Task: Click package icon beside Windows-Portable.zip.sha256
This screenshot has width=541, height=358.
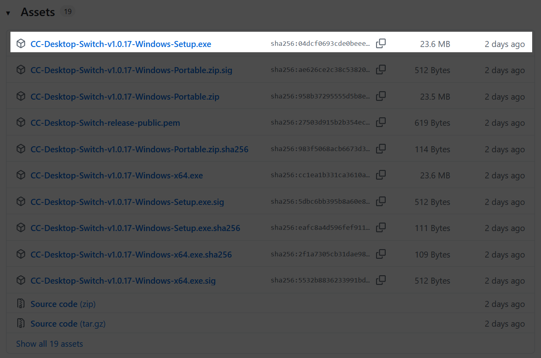Action: 21,149
